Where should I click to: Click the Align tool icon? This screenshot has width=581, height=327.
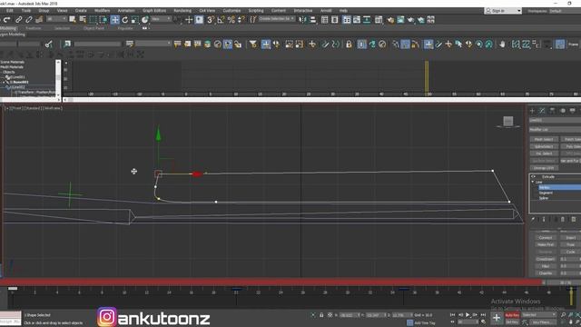point(313,20)
